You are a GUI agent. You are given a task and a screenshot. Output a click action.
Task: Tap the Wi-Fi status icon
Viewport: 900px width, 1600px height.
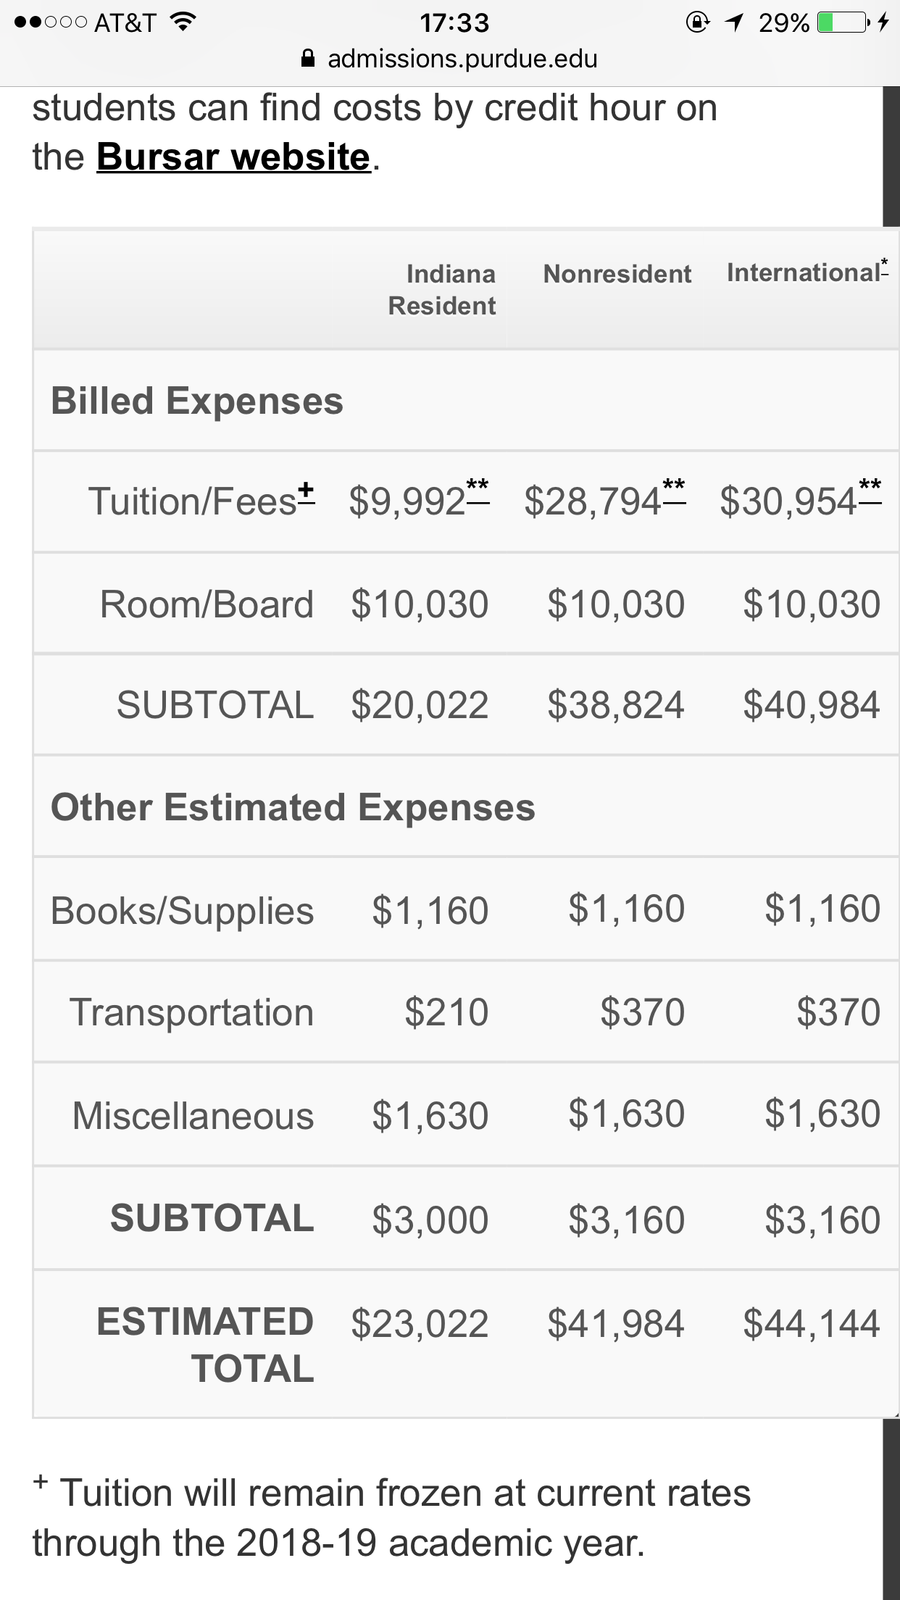point(183,22)
